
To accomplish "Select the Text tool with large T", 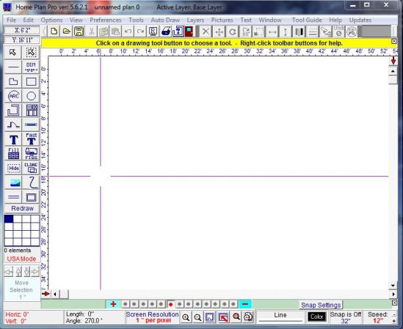I will tap(13, 140).
